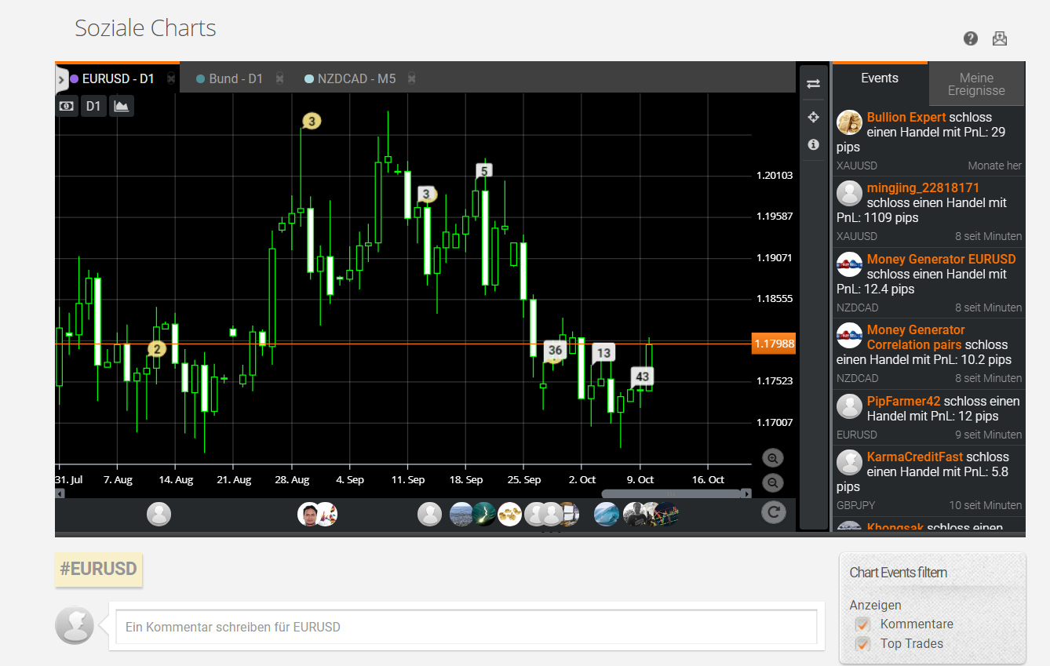Open the Meine Ereignisse tab
Viewport: 1050px width, 666px height.
click(x=976, y=84)
